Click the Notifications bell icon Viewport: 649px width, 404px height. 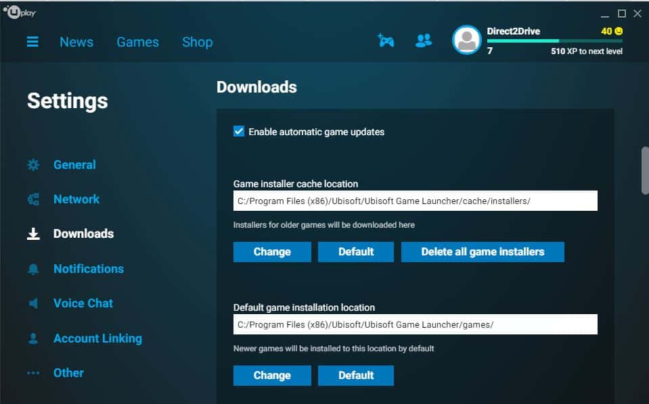click(x=33, y=269)
